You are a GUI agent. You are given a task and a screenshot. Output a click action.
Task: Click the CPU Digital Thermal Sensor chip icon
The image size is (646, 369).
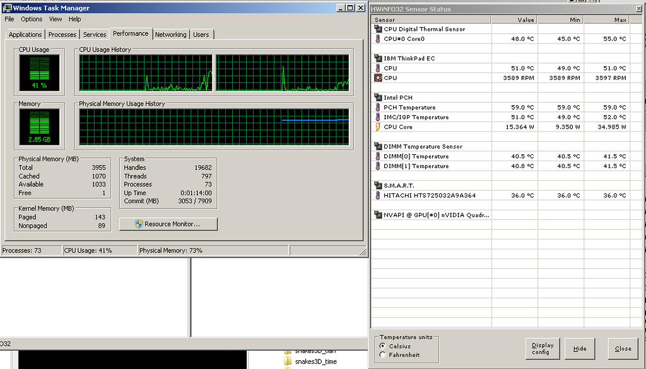click(x=378, y=29)
